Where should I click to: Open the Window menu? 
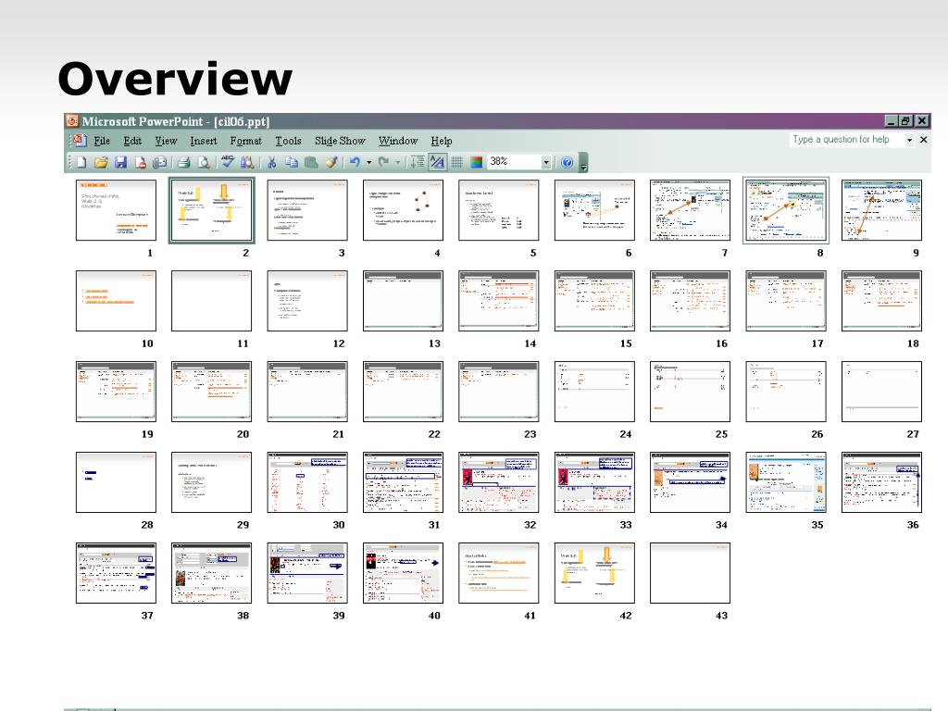pyautogui.click(x=398, y=141)
